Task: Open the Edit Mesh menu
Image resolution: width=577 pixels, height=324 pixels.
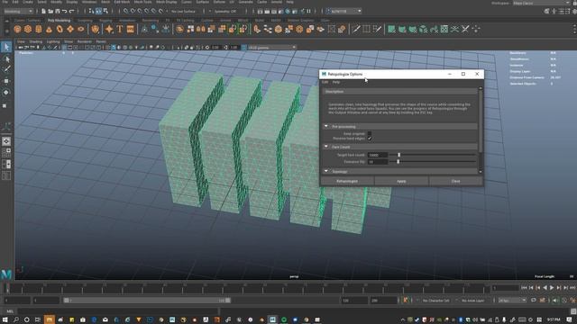Action: (122, 2)
